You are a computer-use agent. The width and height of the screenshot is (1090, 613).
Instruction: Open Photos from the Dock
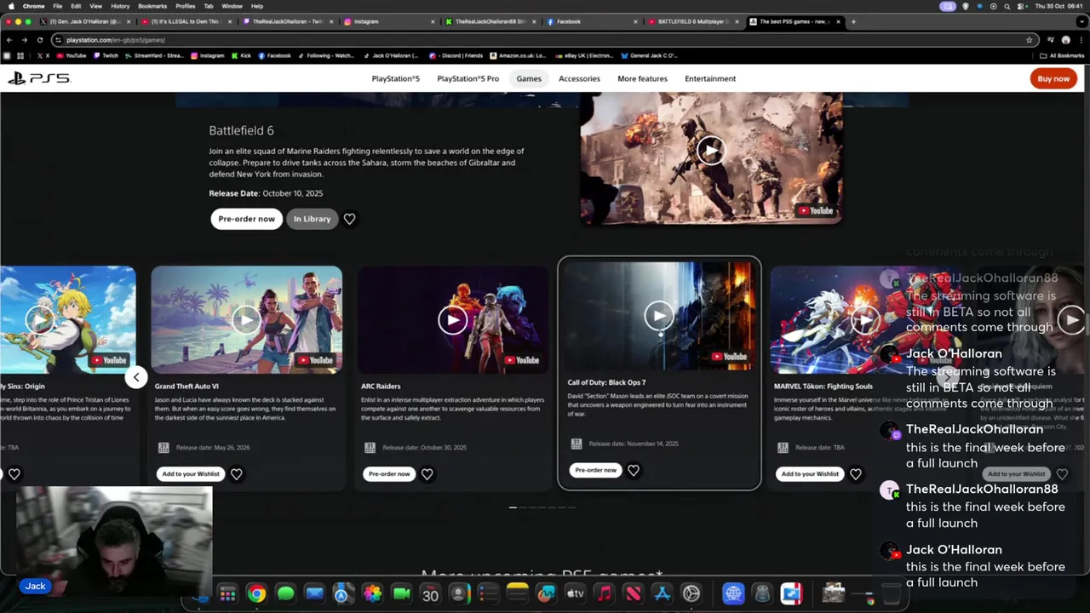pyautogui.click(x=372, y=594)
